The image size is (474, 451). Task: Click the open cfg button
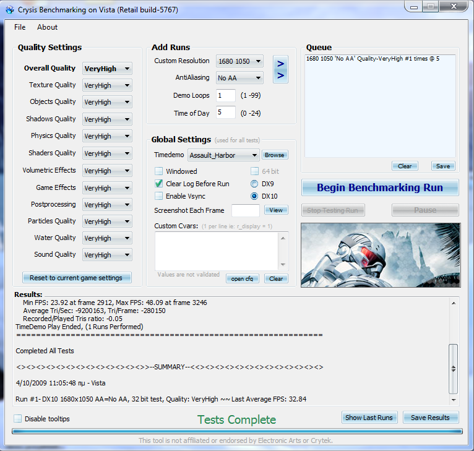point(243,278)
